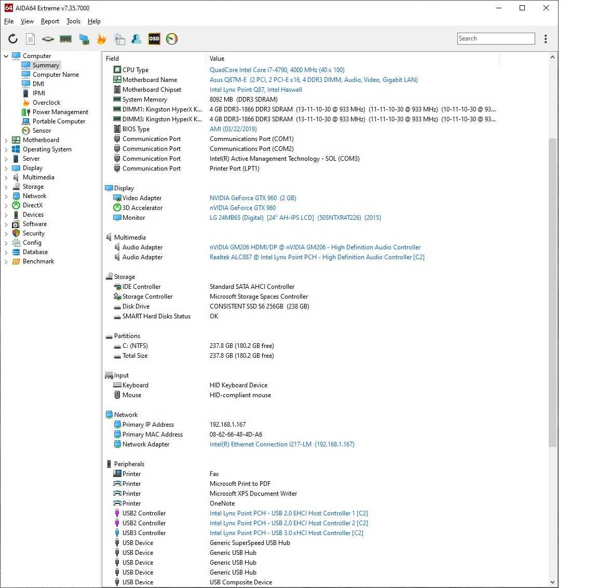598x588 pixels.
Task: Select the Sensor tree item
Action: tap(42, 131)
